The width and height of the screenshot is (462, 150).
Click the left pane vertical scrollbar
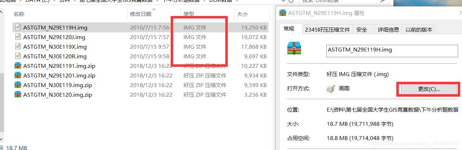(2, 75)
